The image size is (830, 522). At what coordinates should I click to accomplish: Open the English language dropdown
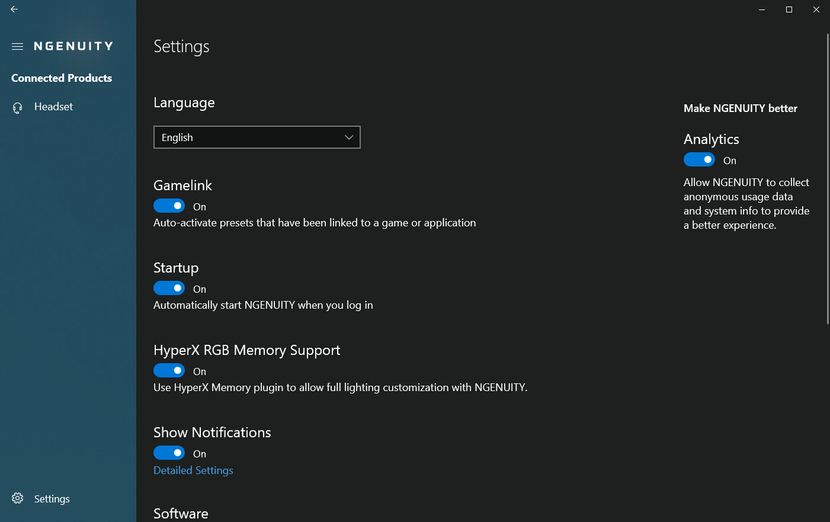point(257,137)
